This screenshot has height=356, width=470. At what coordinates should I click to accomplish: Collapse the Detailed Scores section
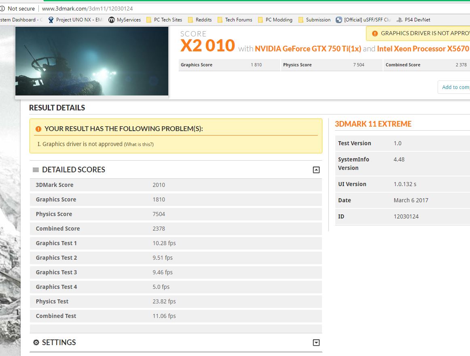point(316,170)
